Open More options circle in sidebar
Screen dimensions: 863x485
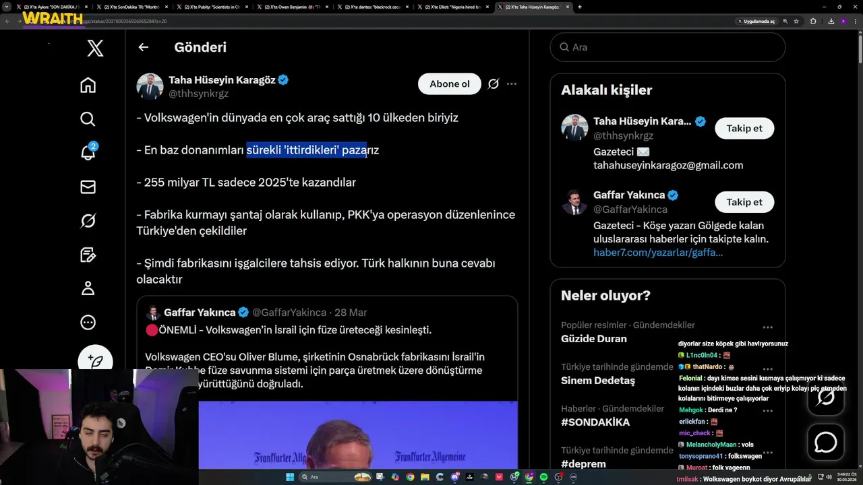pos(88,323)
